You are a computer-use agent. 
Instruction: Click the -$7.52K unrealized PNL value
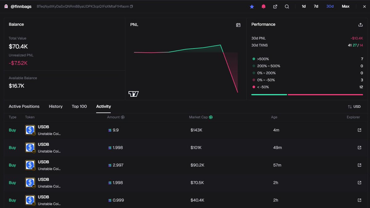[x=18, y=63]
